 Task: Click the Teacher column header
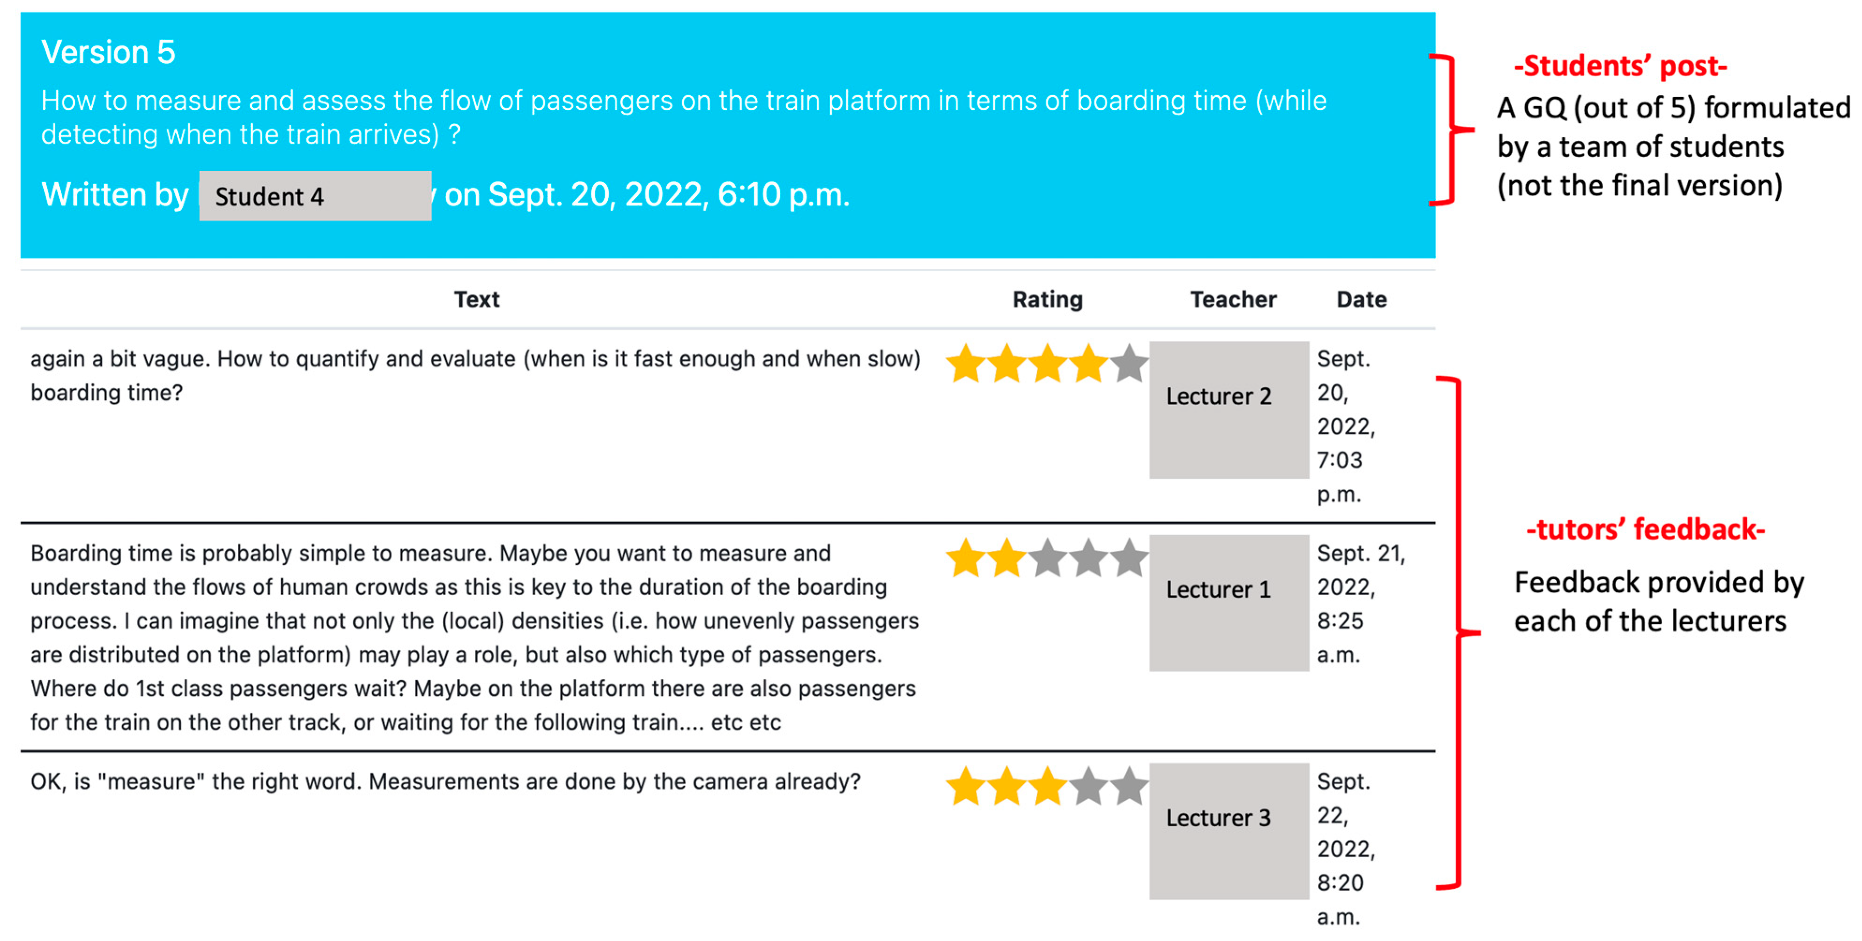pyautogui.click(x=1233, y=299)
